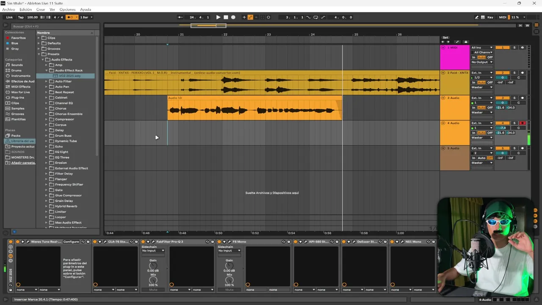Open Favoritos collection

tap(18, 38)
